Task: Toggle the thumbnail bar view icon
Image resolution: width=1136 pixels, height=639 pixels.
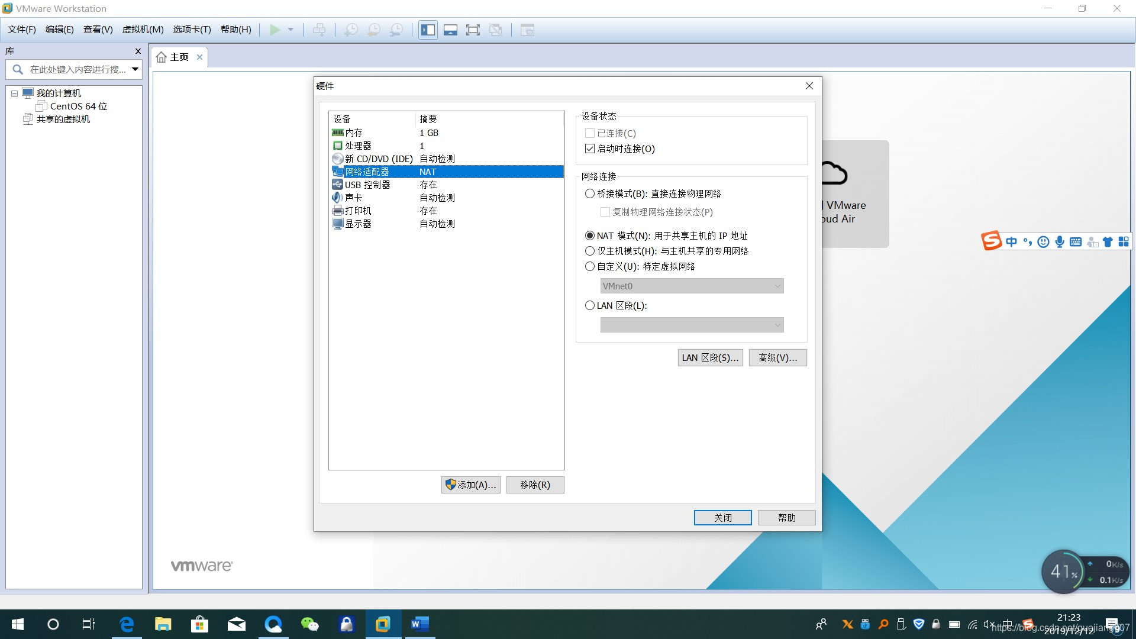Action: coord(450,30)
